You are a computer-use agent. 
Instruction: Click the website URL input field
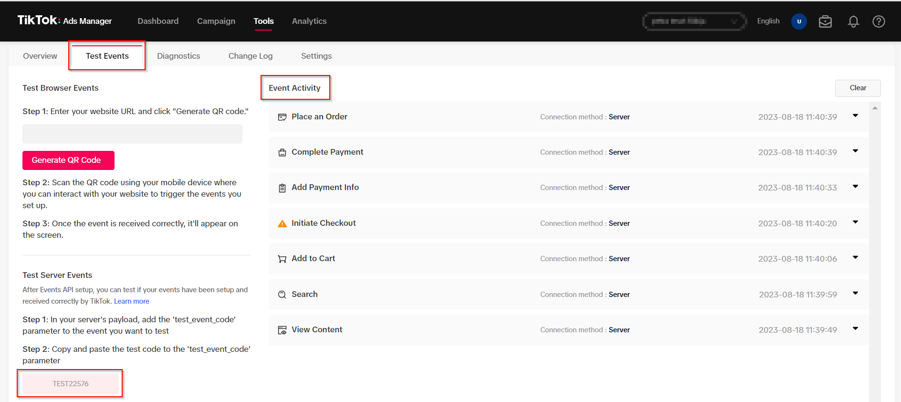132,134
